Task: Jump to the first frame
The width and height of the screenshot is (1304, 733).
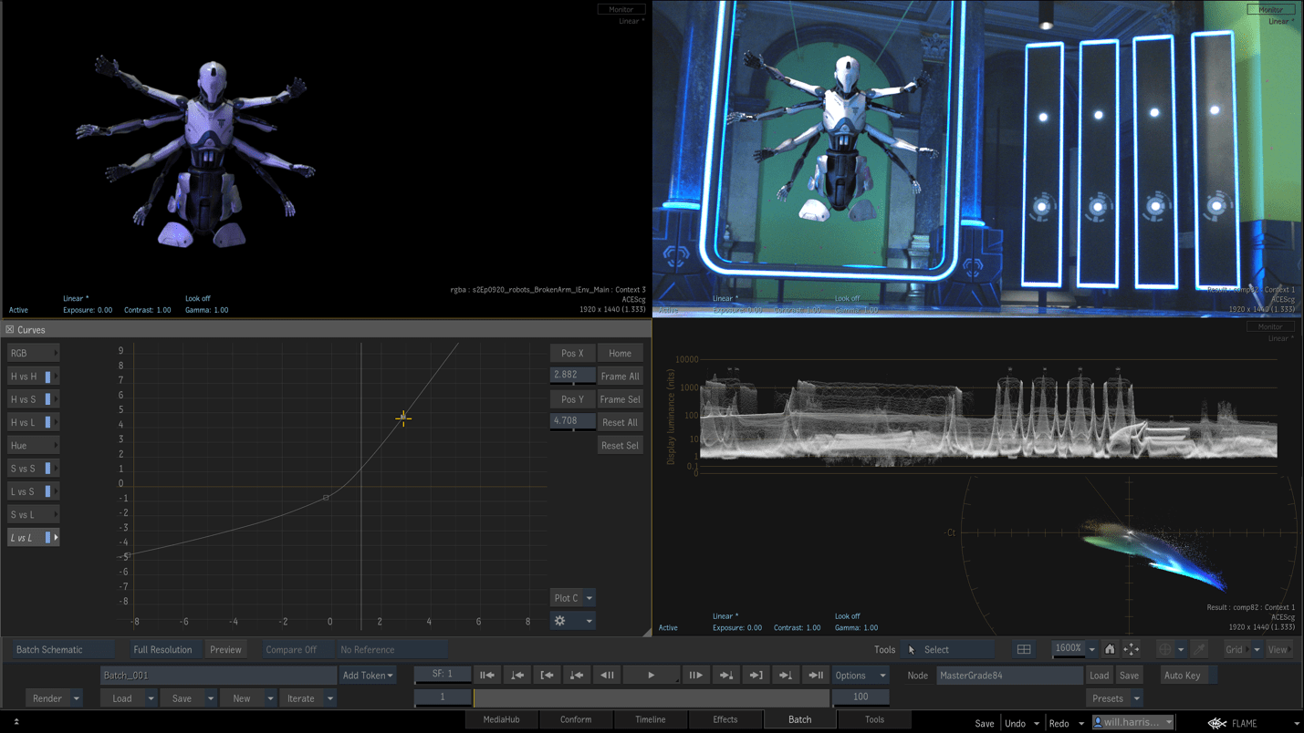Action: [x=487, y=676]
